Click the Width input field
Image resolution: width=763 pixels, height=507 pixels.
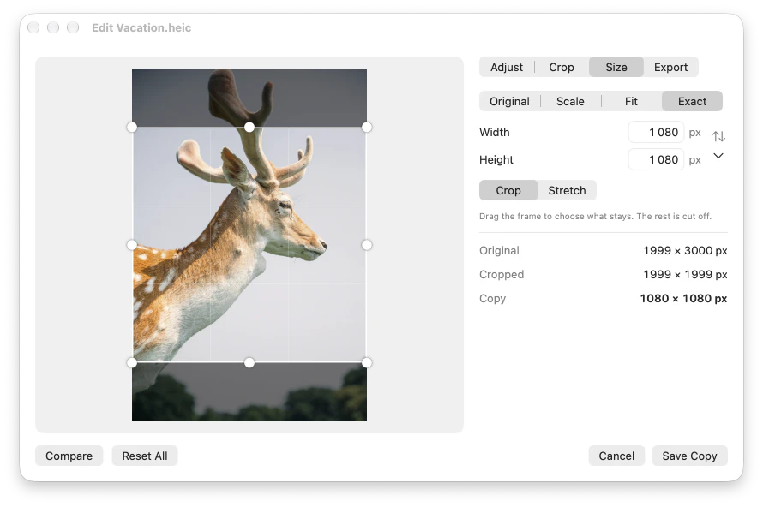[656, 132]
